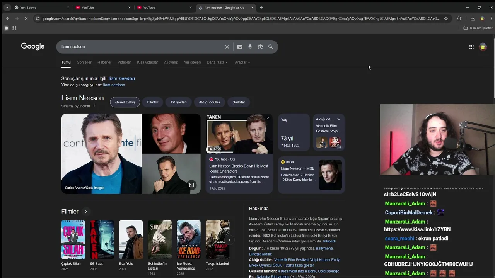Open the Çıplak Silah film poster
The width and height of the screenshot is (495, 278).
point(73,240)
